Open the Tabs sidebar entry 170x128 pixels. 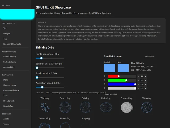pos(5,95)
